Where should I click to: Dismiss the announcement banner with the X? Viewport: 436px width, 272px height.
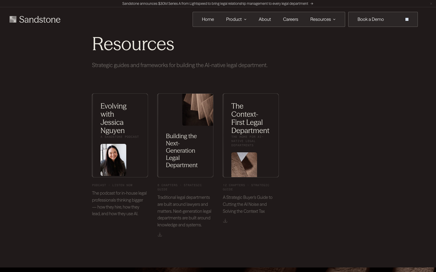click(x=431, y=4)
